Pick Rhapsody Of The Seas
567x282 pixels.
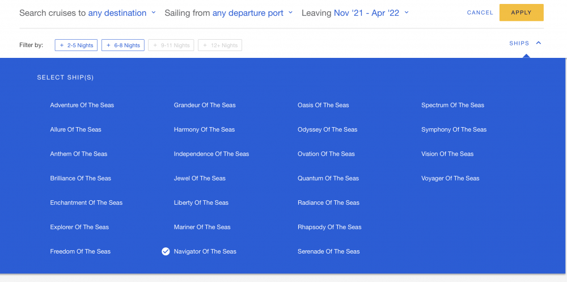coord(329,228)
